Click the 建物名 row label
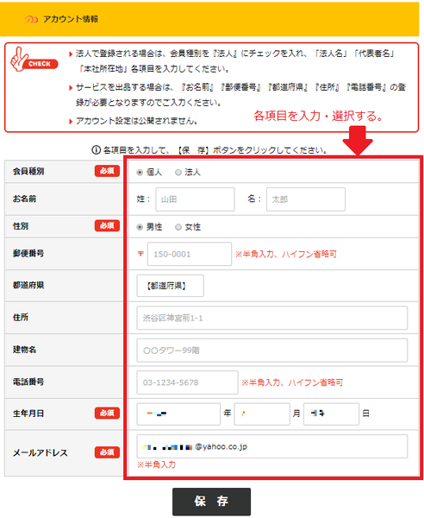This screenshot has height=518, width=424. tap(24, 350)
